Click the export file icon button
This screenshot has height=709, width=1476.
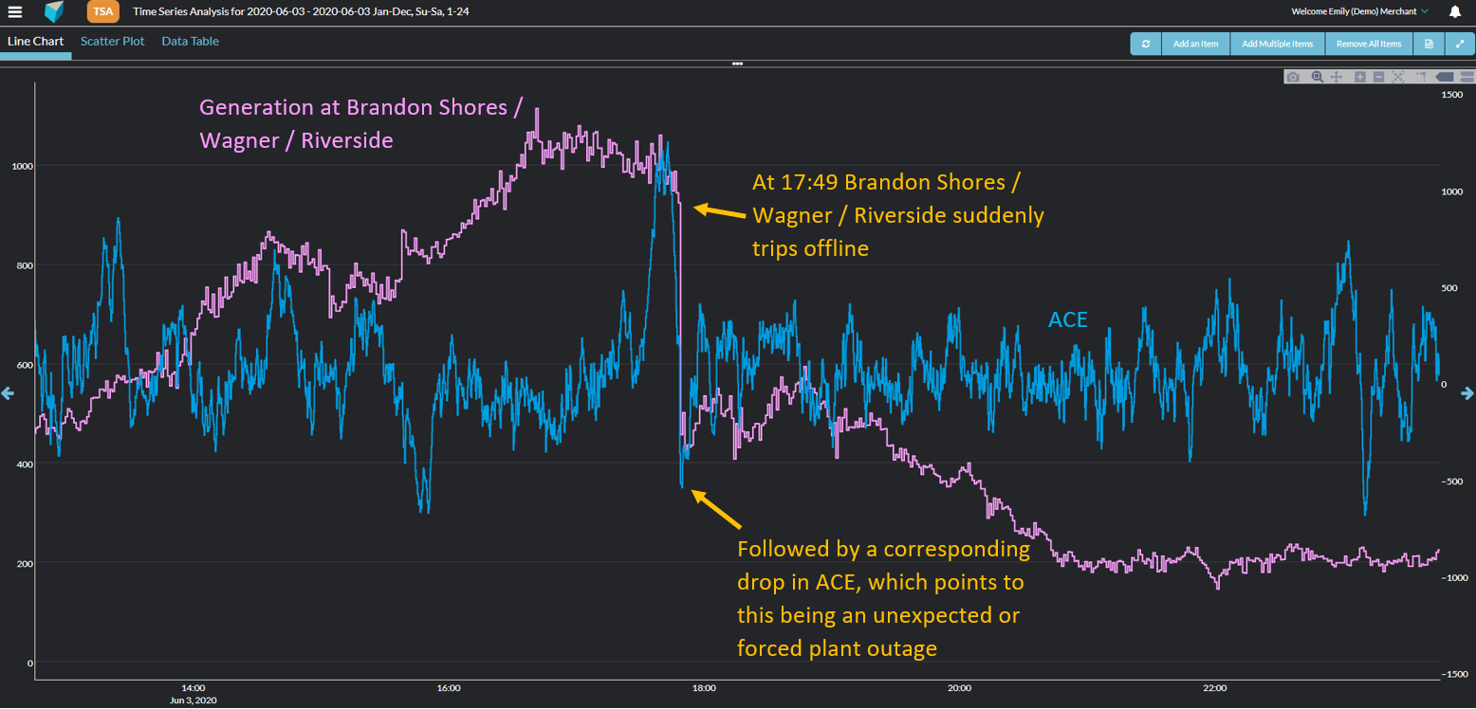[1429, 44]
